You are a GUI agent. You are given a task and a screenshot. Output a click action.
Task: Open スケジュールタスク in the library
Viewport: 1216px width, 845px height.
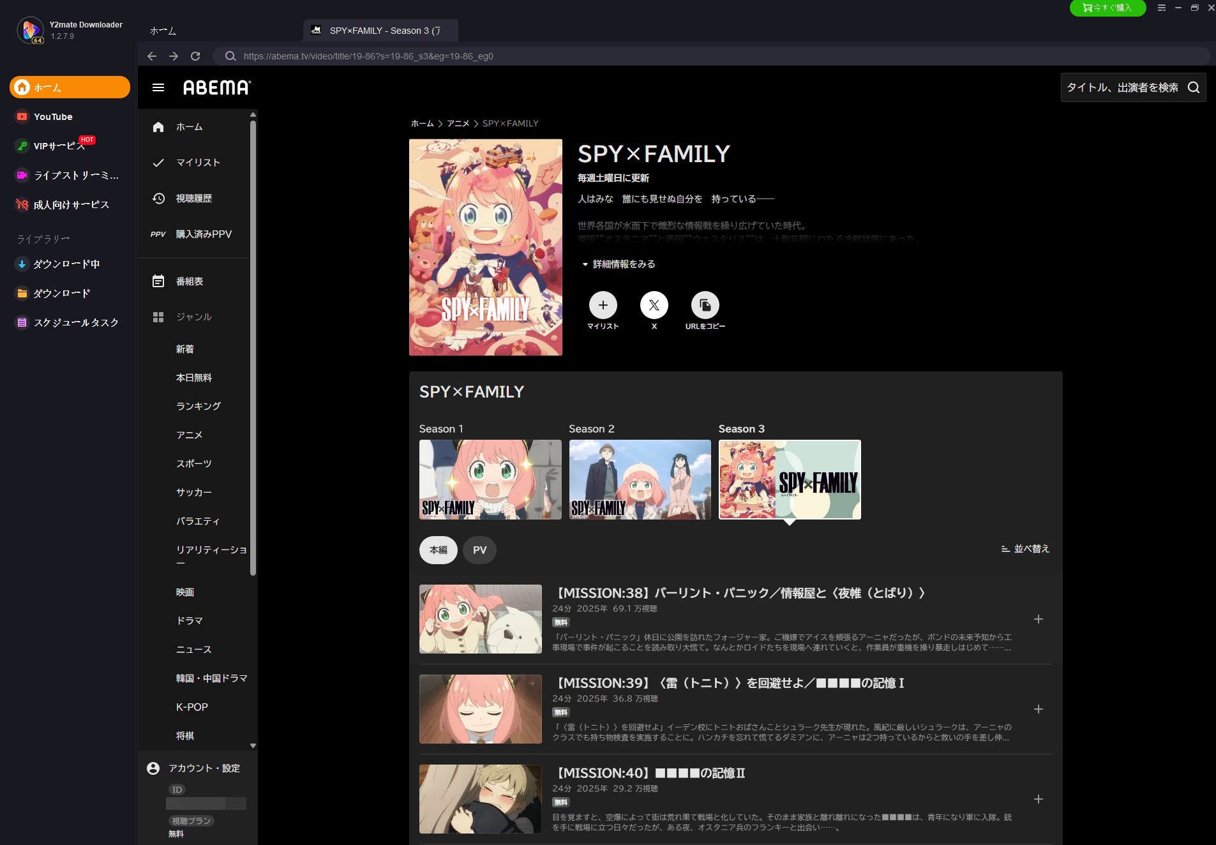[x=72, y=322]
